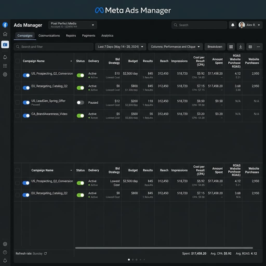Check the box for EU_Retargeting_Catalog_Q2 in the top table
Screen dimensions: 266x266
click(x=17, y=88)
